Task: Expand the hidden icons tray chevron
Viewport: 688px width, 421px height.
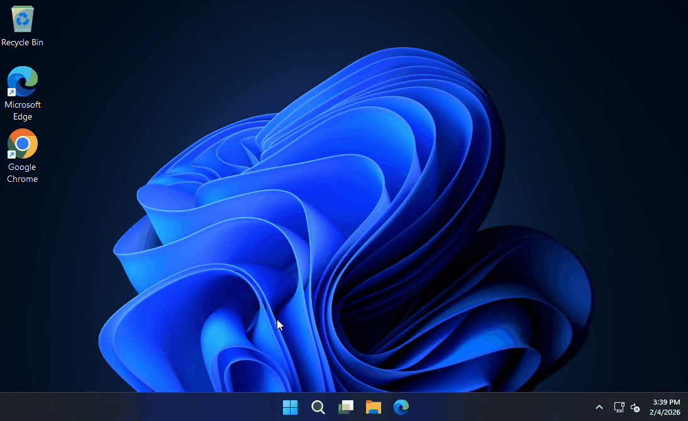Action: pyautogui.click(x=599, y=407)
